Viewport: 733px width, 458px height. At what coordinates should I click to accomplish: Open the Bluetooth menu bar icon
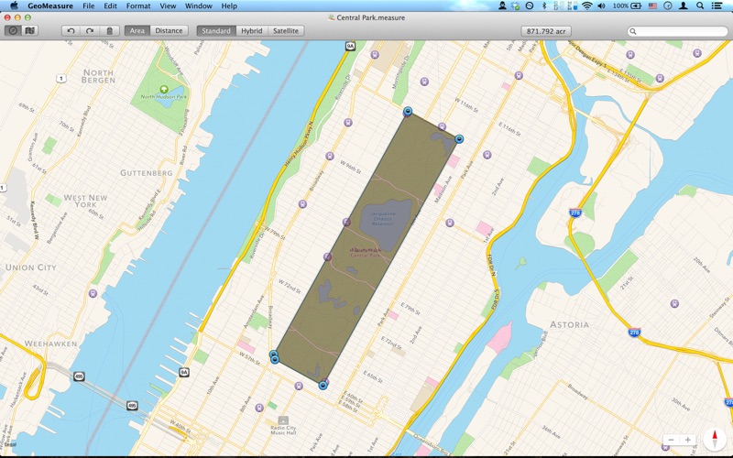[x=544, y=5]
